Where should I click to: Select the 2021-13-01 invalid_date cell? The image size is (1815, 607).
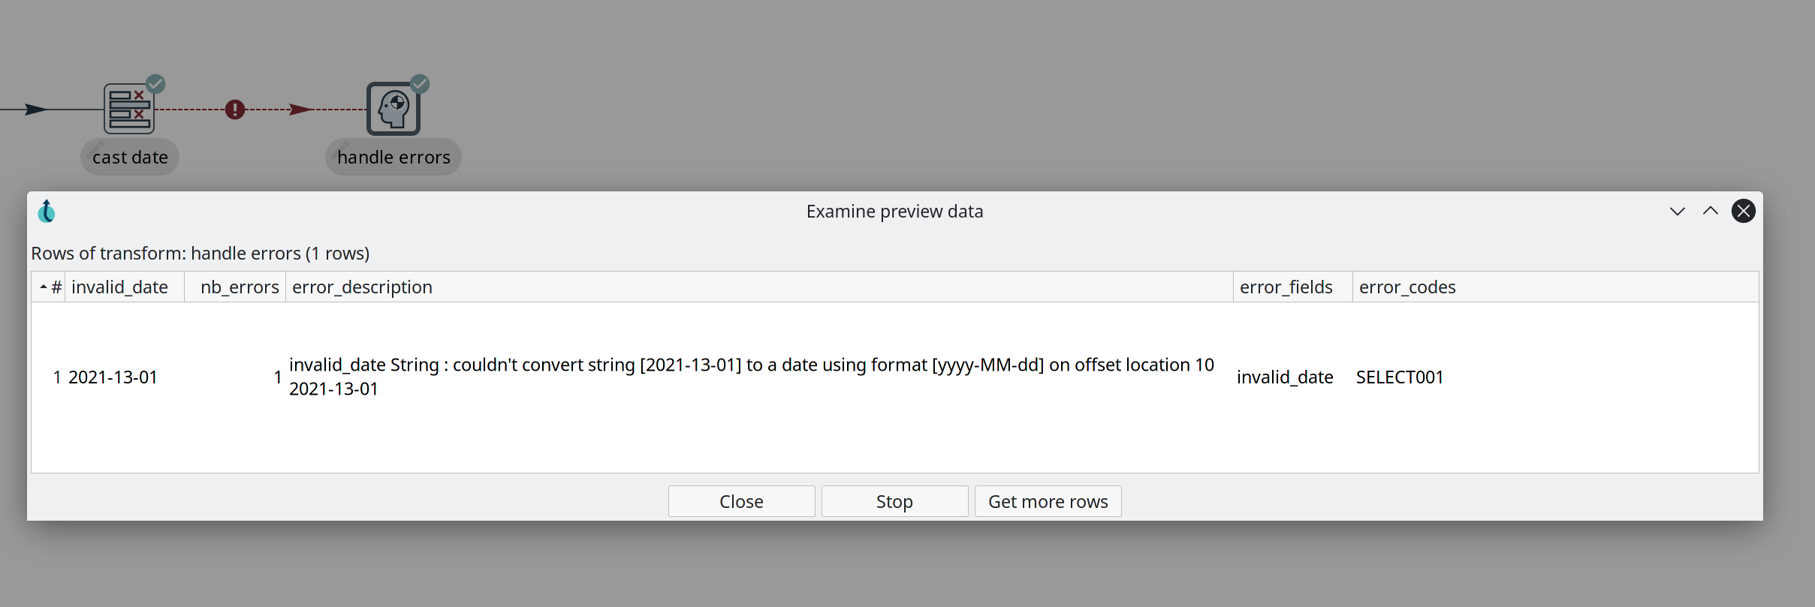113,377
